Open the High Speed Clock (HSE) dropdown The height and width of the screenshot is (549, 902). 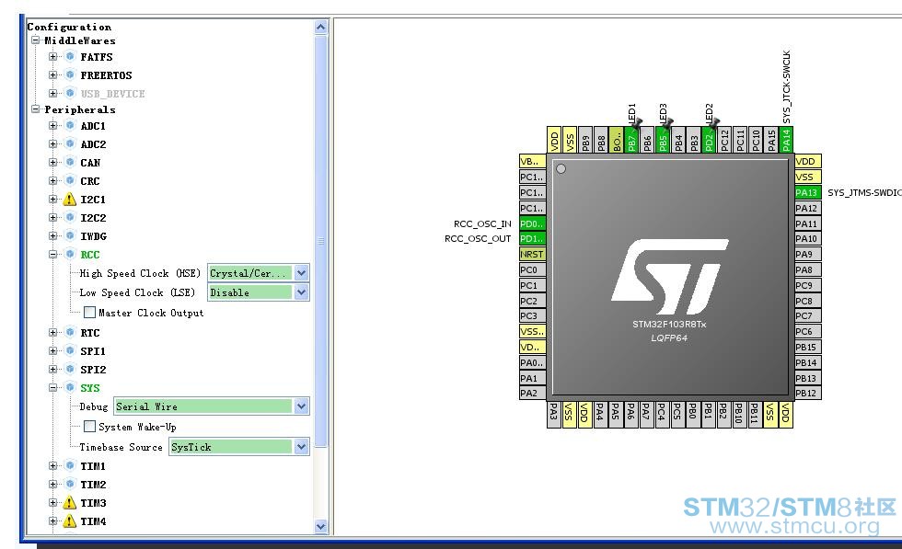tap(302, 273)
